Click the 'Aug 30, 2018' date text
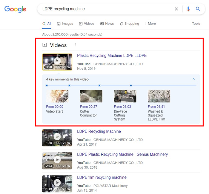The image size is (209, 194). tap(87, 167)
